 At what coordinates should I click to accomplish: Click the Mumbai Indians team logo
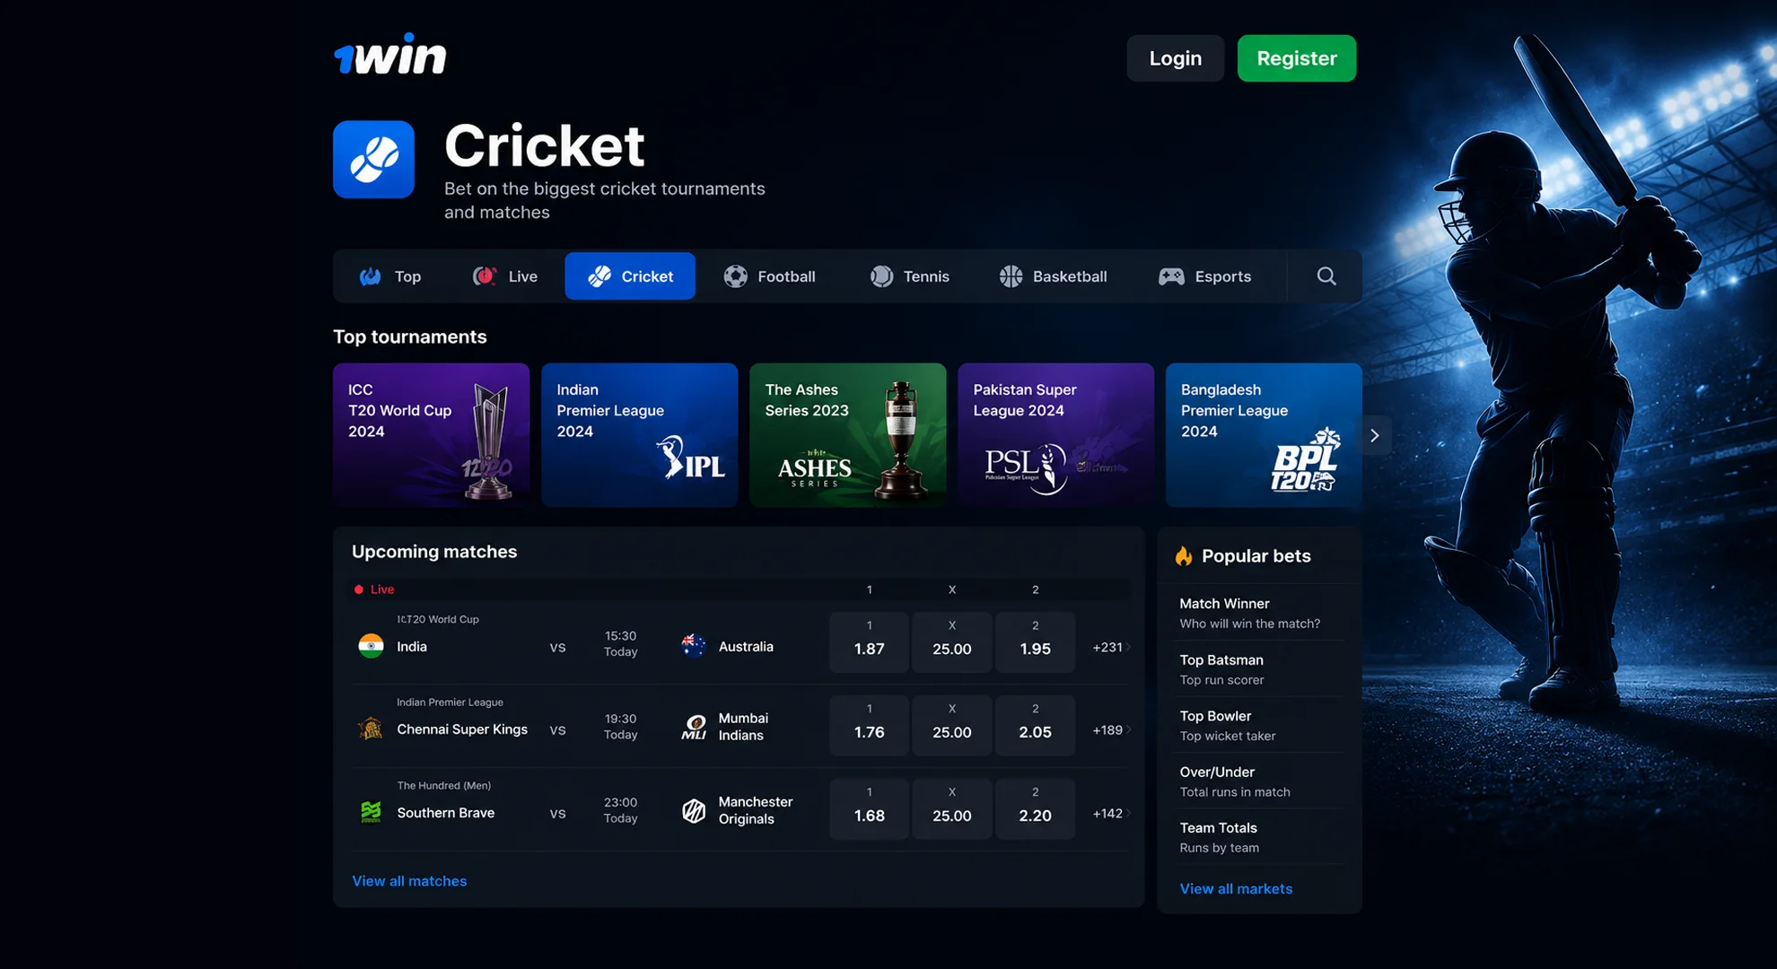coord(694,727)
